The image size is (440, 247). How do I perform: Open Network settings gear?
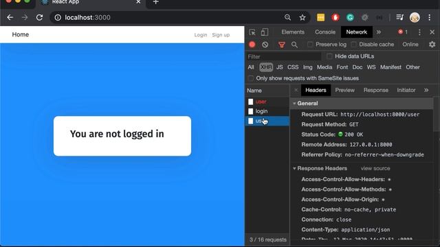click(x=432, y=44)
